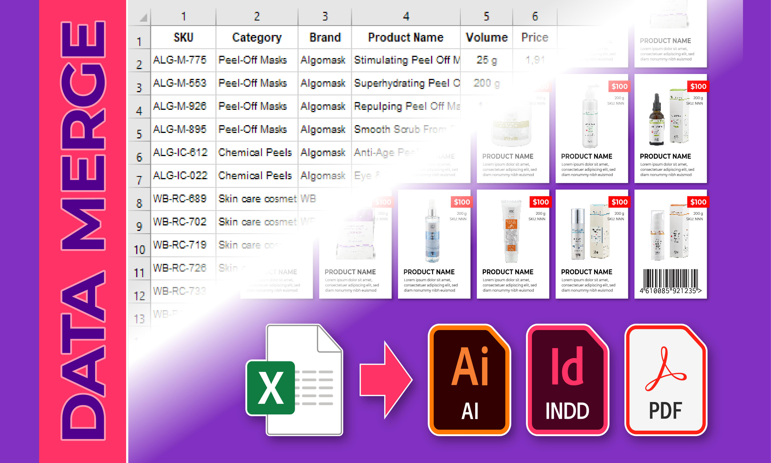Click the dropper bottle product image
Screen dimensions: 771x463
657,120
